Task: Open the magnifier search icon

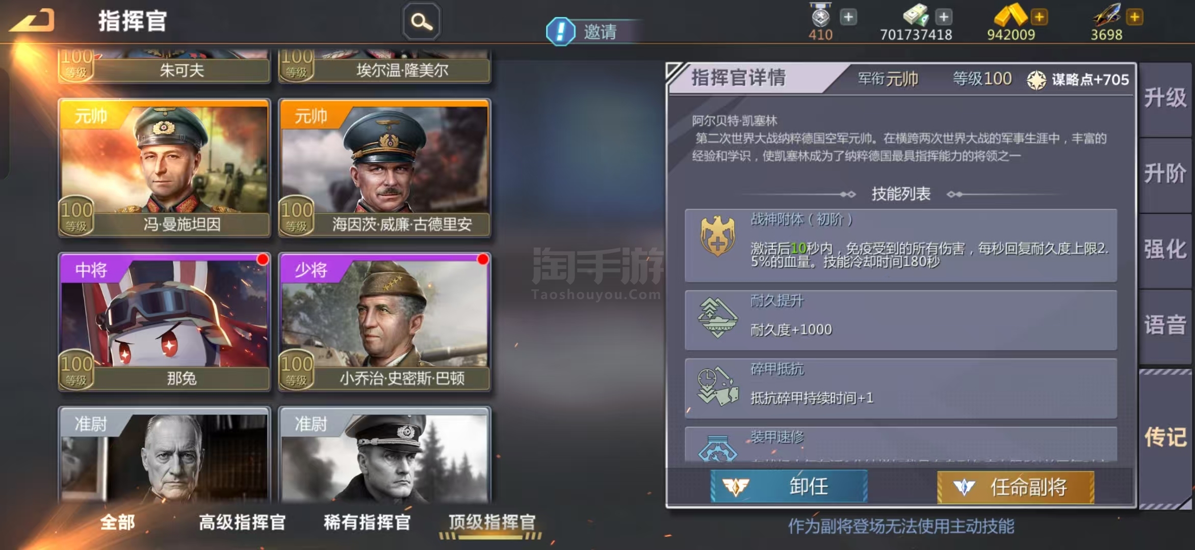Action: pyautogui.click(x=422, y=21)
